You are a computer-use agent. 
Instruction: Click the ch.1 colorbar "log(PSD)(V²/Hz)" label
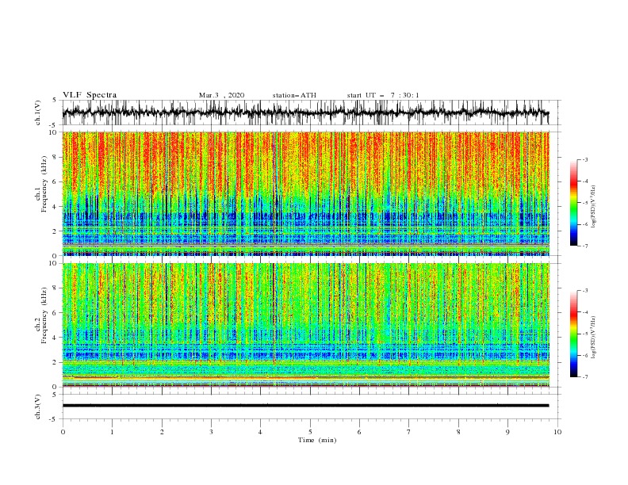click(x=594, y=207)
